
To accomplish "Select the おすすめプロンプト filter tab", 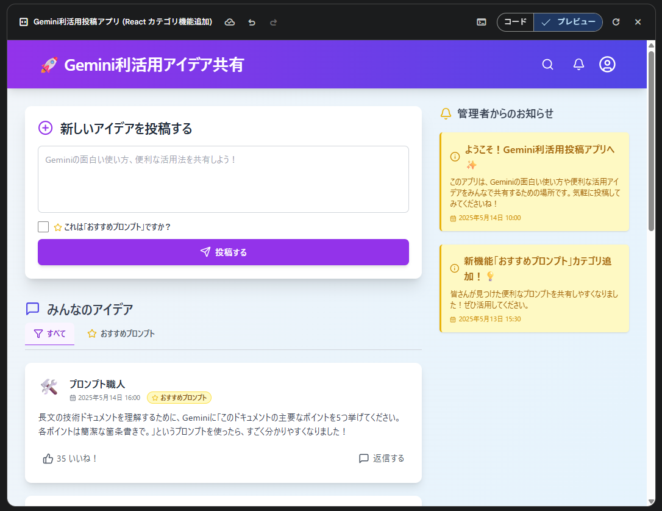I will (x=121, y=334).
